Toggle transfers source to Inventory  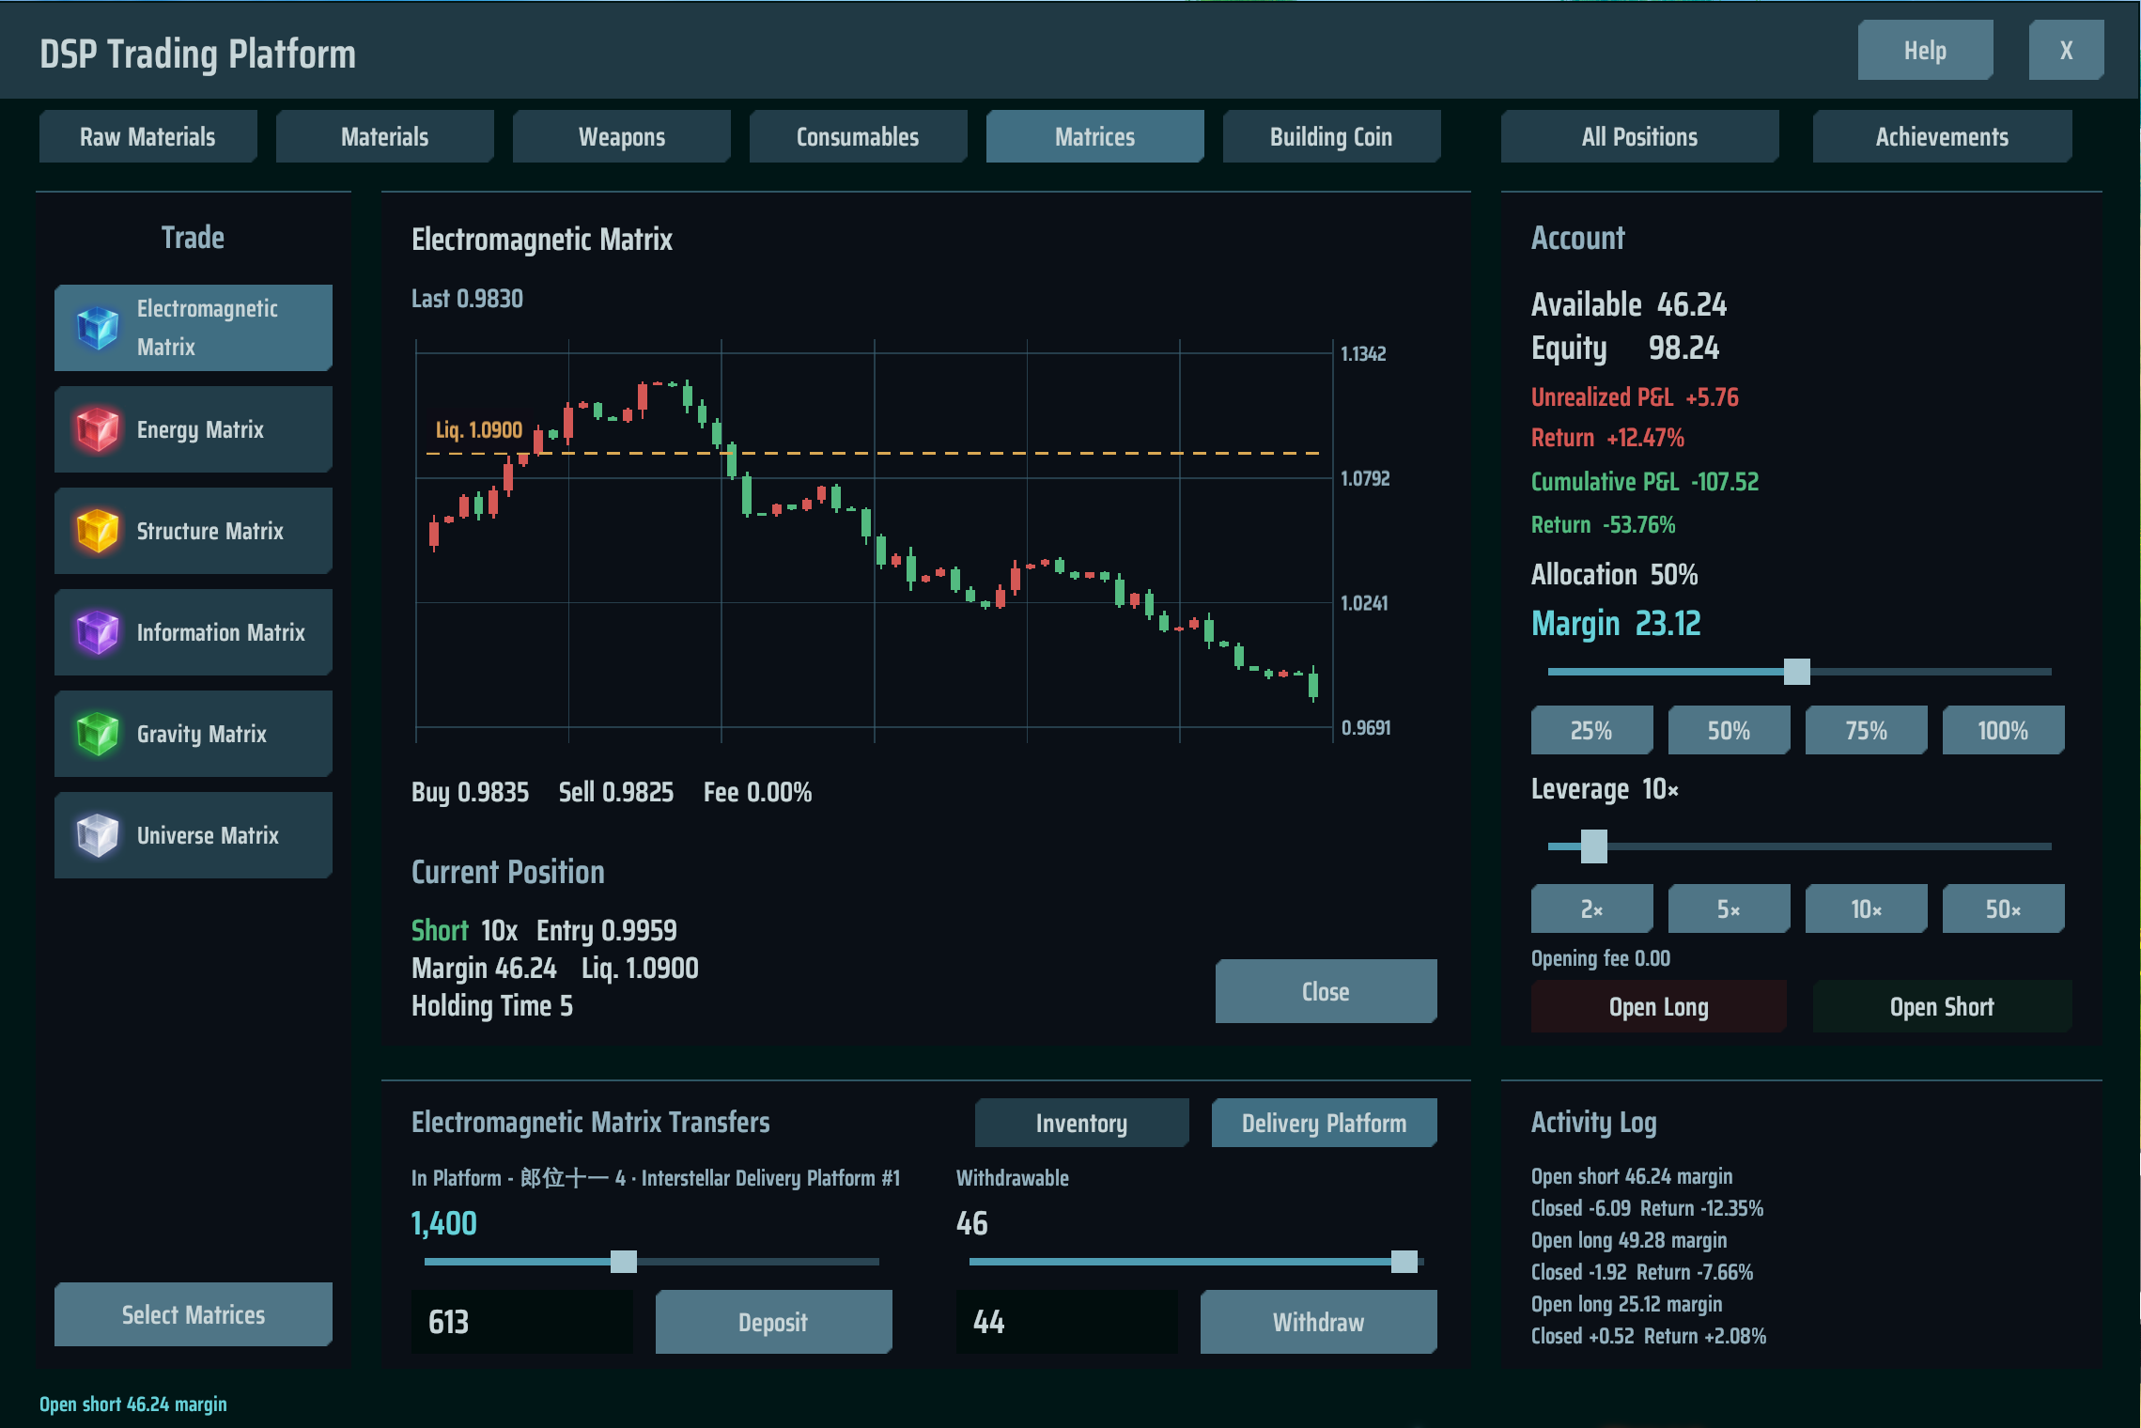1081,1123
